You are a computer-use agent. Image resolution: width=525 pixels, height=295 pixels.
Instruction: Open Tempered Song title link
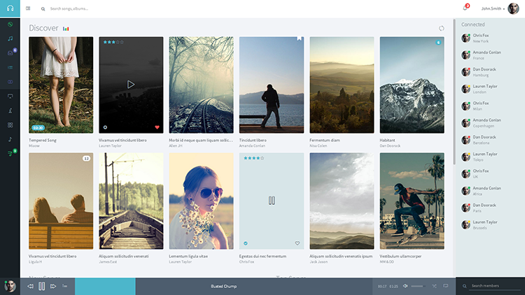(43, 140)
